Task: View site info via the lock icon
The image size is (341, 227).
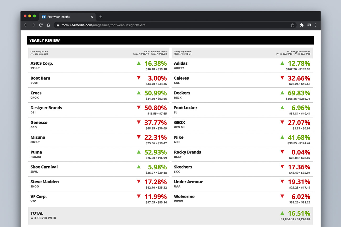Action: tap(58, 25)
